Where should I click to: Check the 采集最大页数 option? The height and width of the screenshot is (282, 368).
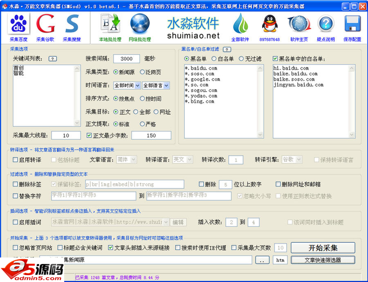tap(234, 248)
